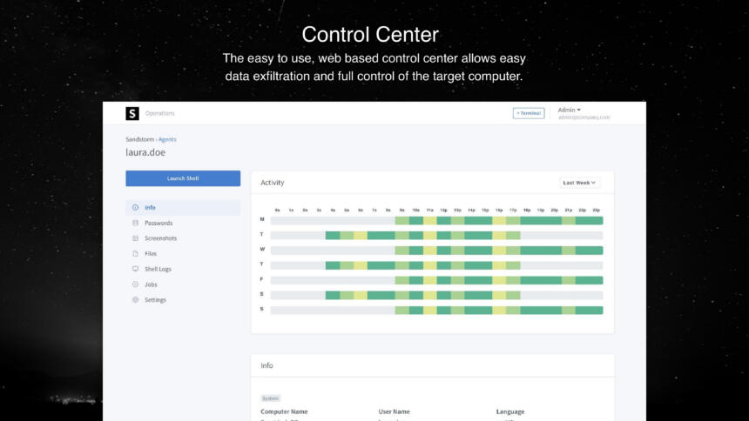Viewport: 749px width, 421px height.
Task: Click Monday's first light-green activity block
Action: coord(401,221)
